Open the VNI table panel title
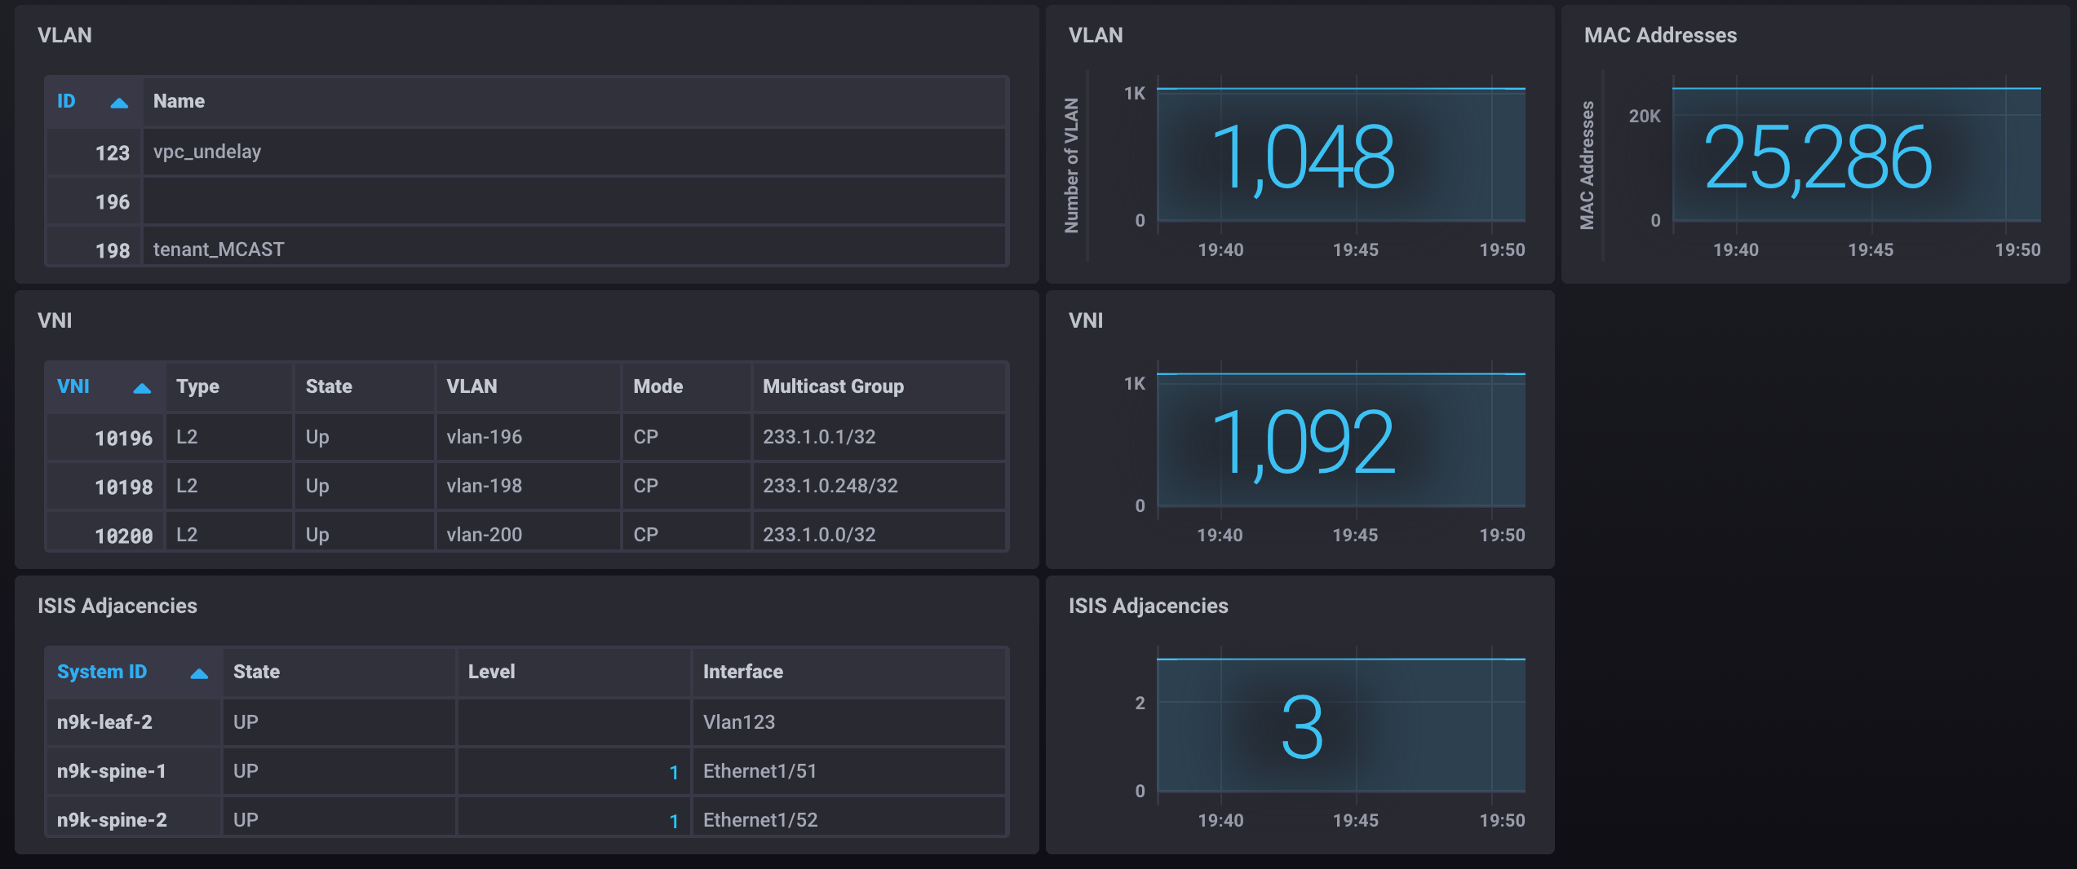This screenshot has width=2077, height=869. pyautogui.click(x=55, y=320)
